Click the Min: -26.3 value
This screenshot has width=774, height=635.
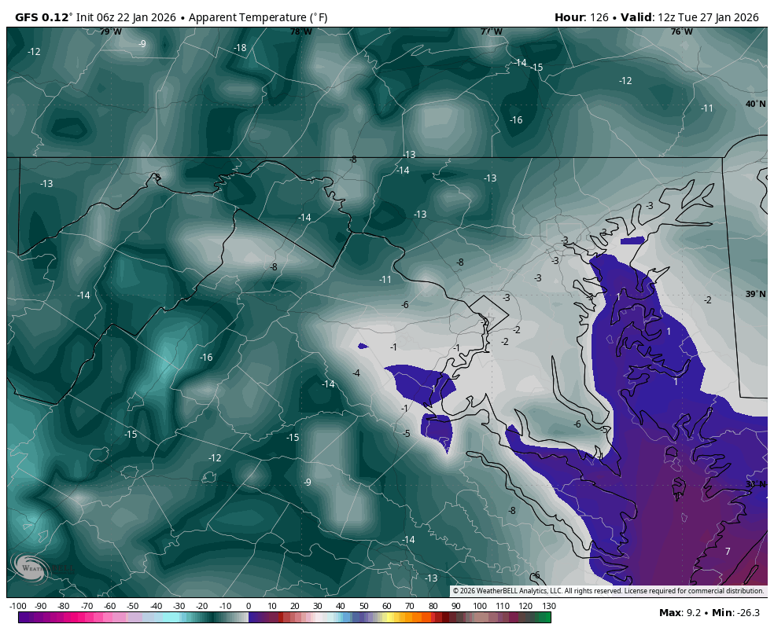click(738, 612)
